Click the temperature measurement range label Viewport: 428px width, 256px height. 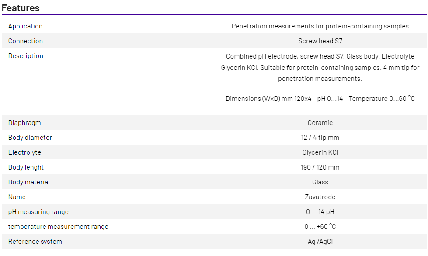[58, 227]
